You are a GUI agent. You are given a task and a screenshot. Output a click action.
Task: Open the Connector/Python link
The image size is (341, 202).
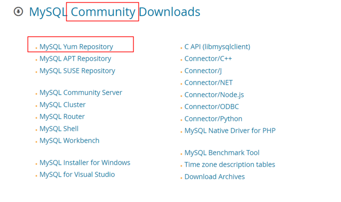click(x=213, y=119)
